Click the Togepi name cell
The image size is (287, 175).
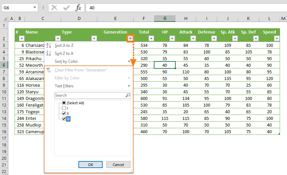pyautogui.click(x=35, y=112)
